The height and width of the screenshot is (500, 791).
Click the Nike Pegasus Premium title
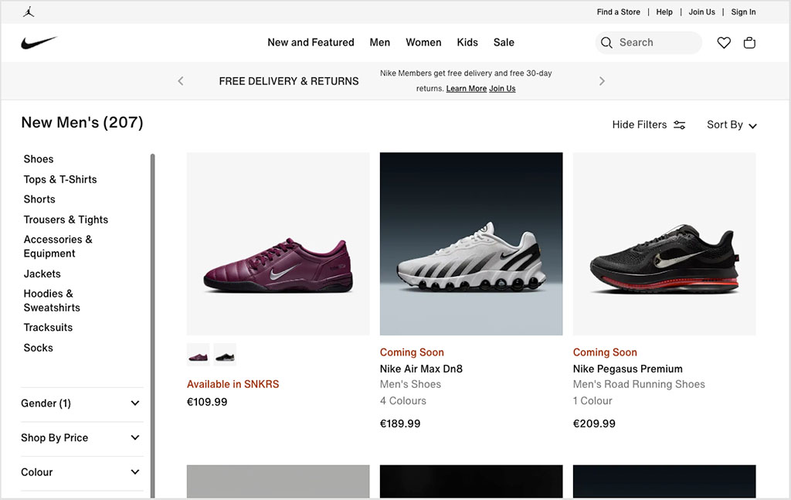(627, 369)
